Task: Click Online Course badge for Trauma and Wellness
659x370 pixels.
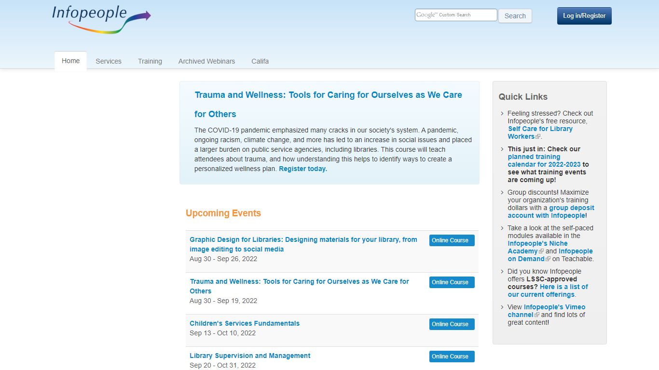Action: tap(452, 282)
